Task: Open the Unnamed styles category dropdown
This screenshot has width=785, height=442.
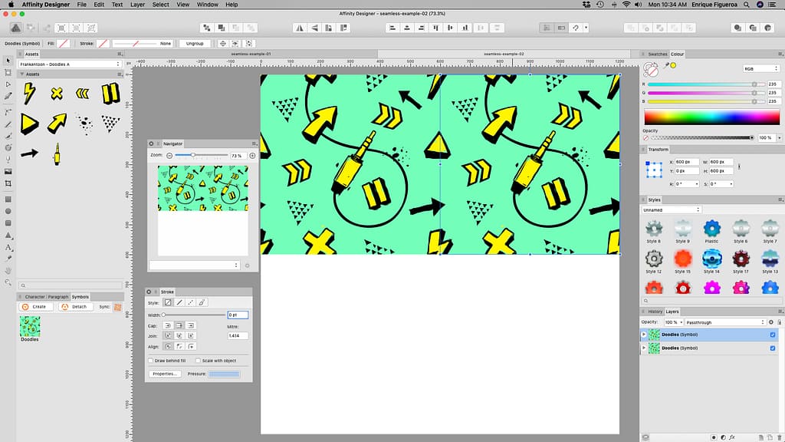Action: (x=671, y=209)
